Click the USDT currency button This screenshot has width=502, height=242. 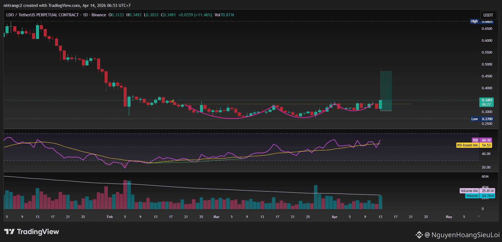pos(488,15)
